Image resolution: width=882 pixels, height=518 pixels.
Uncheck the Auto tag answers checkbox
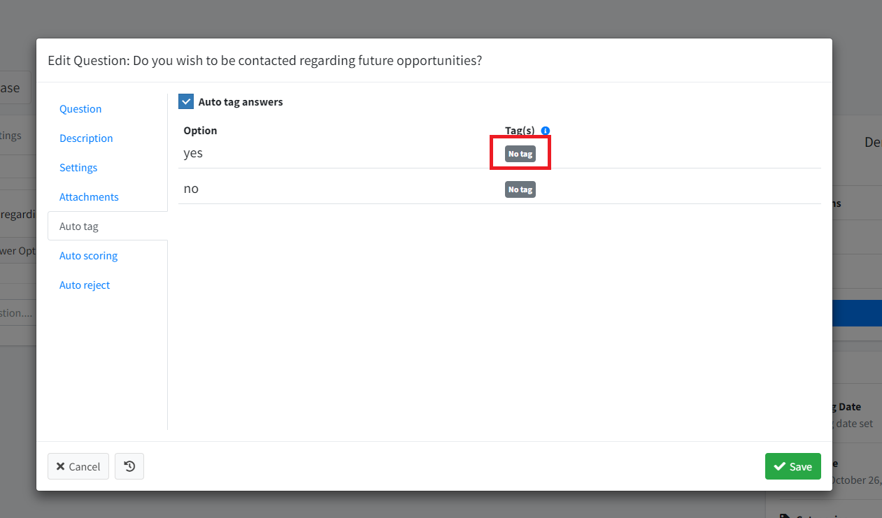pos(186,101)
